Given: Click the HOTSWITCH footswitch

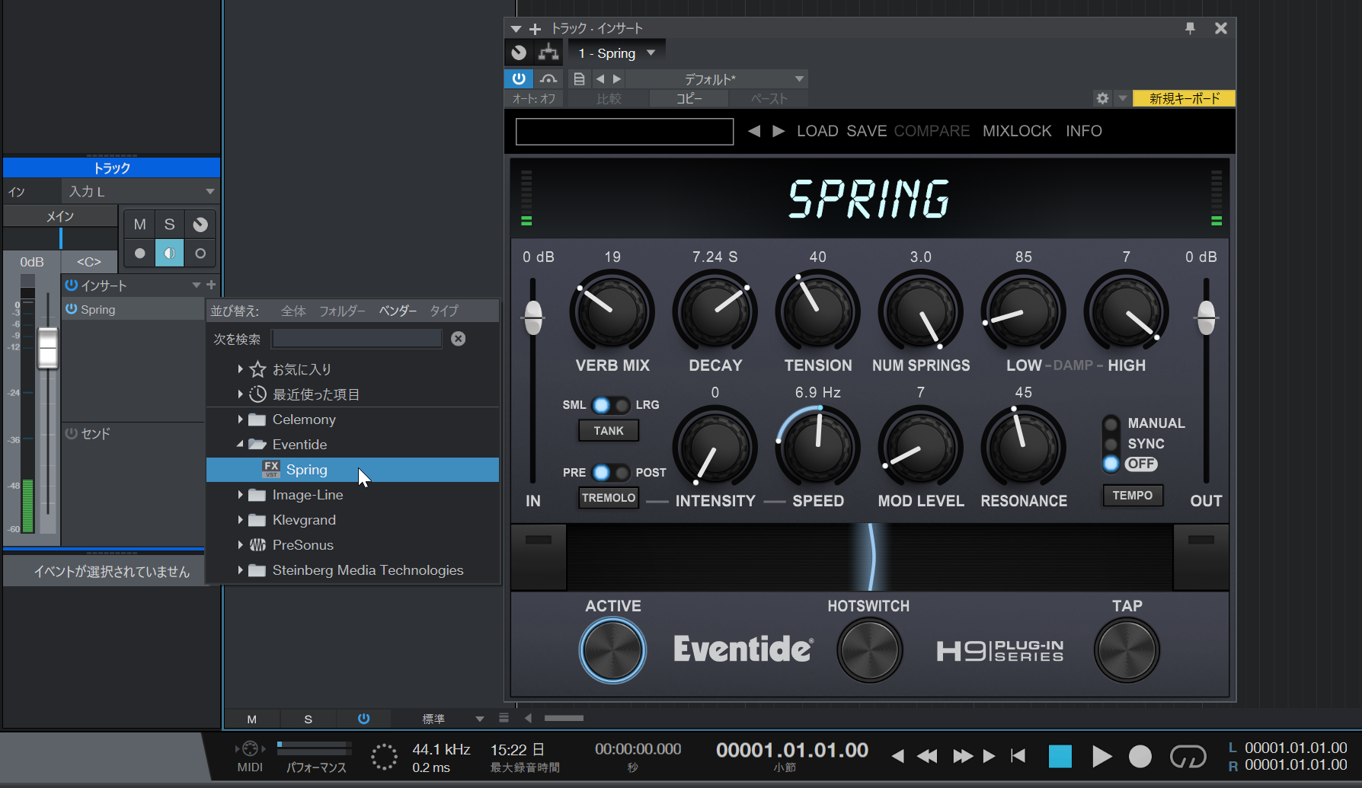Looking at the screenshot, I should coord(869,650).
